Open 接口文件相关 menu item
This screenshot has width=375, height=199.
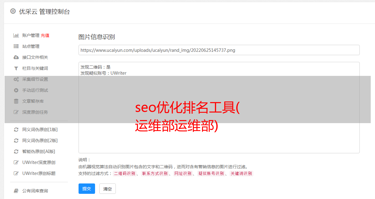(35, 57)
